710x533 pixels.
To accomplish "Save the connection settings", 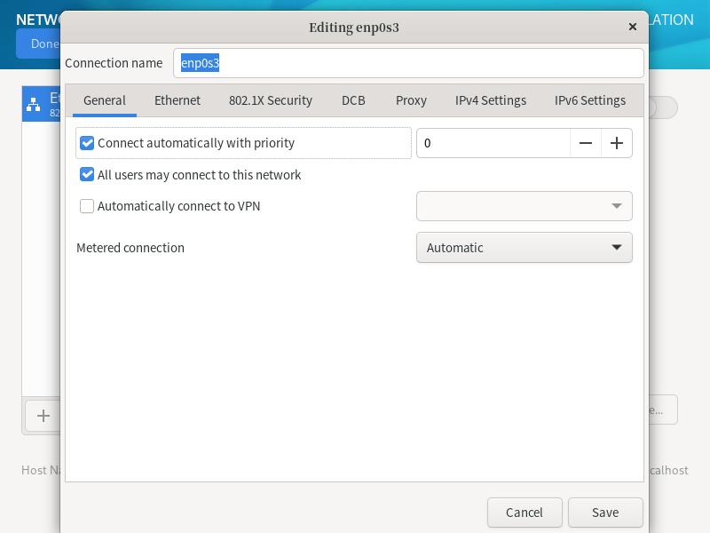I will pos(605,513).
